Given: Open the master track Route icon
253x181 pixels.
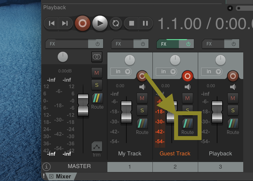Looking at the screenshot, I should pos(97,98).
